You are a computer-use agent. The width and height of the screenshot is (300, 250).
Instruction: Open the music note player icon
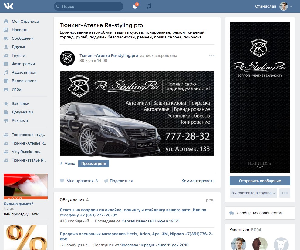pyautogui.click(x=149, y=6)
